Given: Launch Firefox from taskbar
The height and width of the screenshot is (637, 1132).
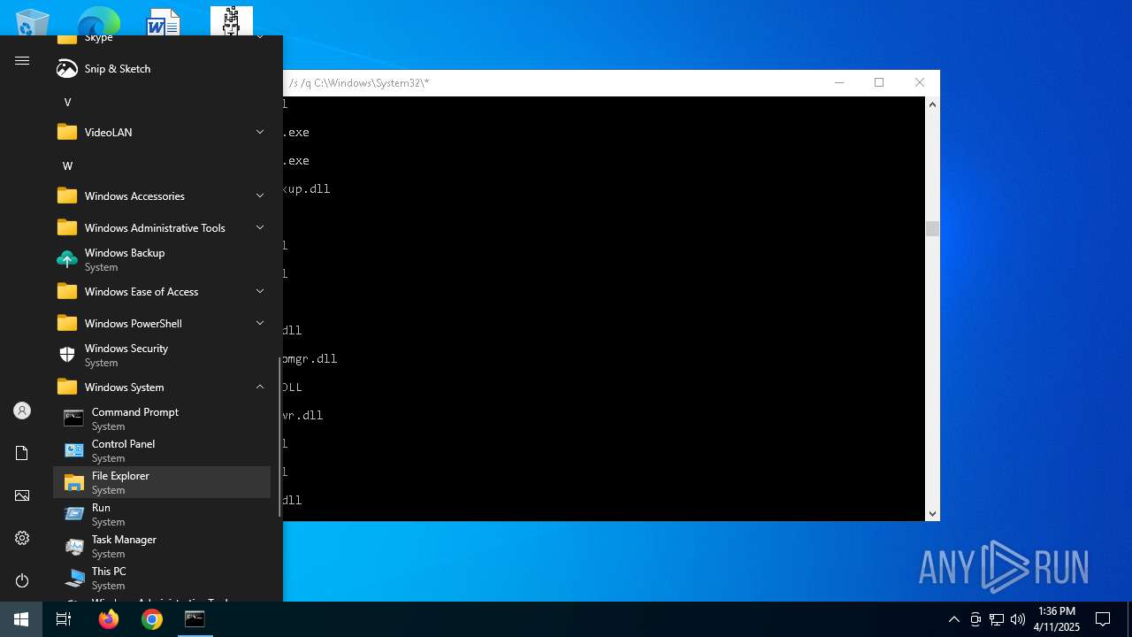Looking at the screenshot, I should tap(109, 619).
